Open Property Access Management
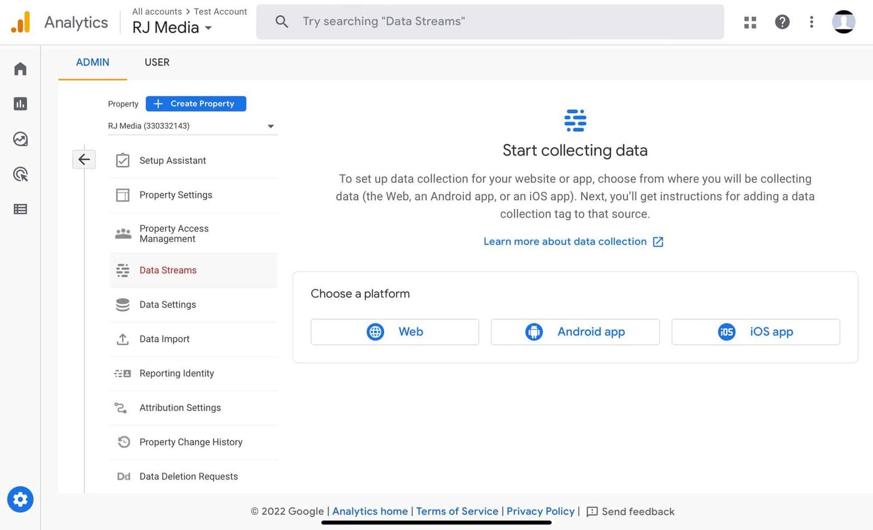This screenshot has height=530, width=873. [193, 234]
